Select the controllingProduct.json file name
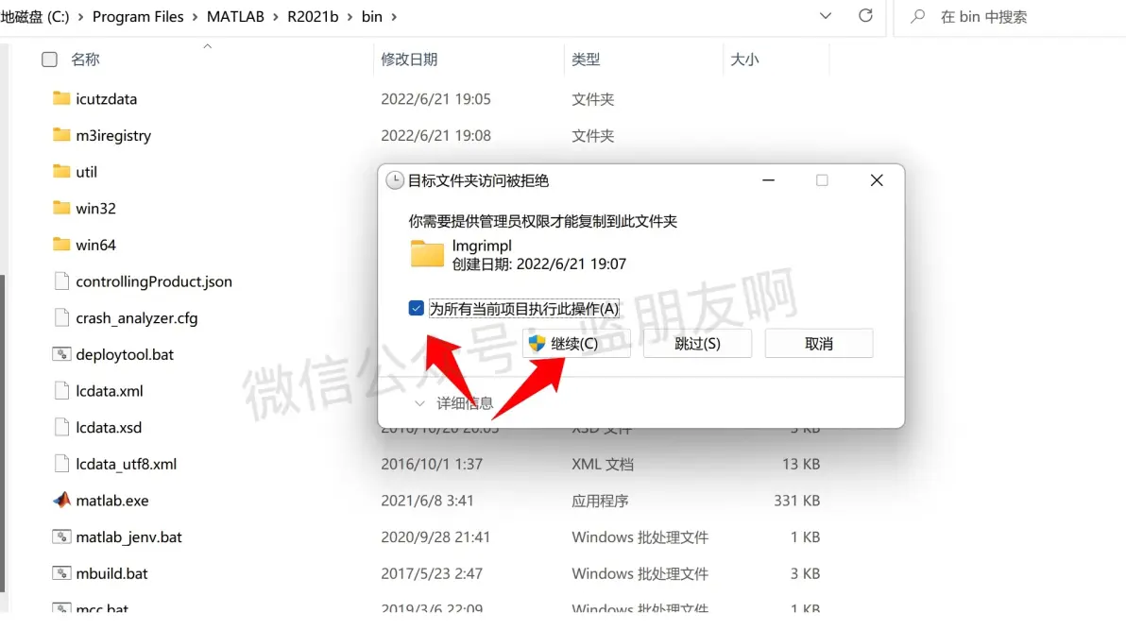 154,281
